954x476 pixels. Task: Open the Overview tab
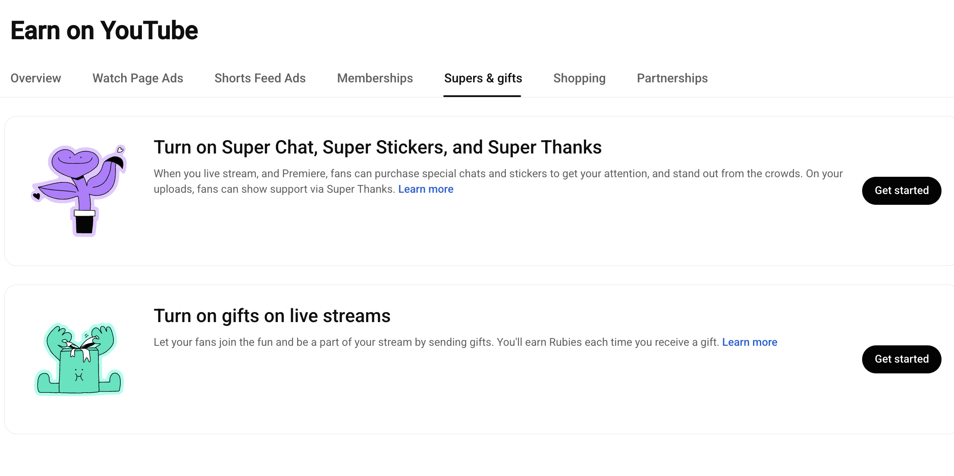[x=36, y=78]
